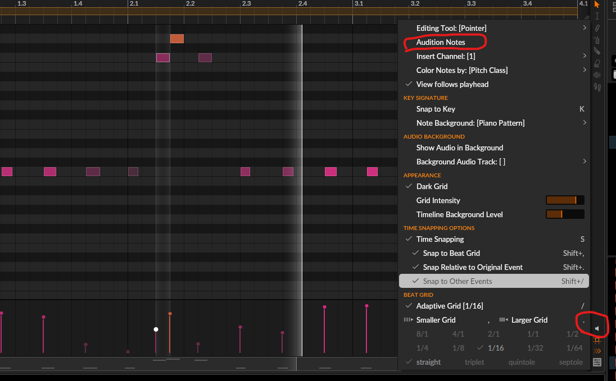Choose Smaller Grid
616x381 pixels.
click(436, 320)
